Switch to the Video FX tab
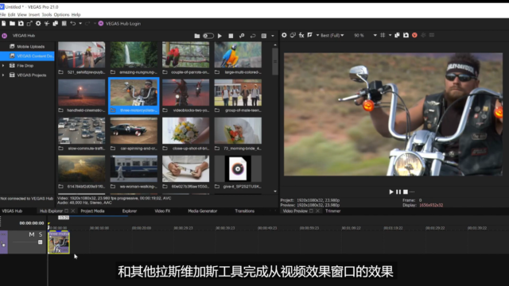The height and width of the screenshot is (286, 509). [162, 211]
